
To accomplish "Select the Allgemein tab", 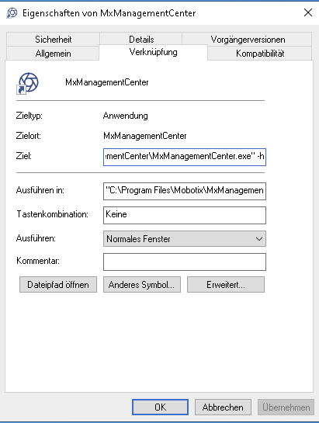I will click(53, 54).
